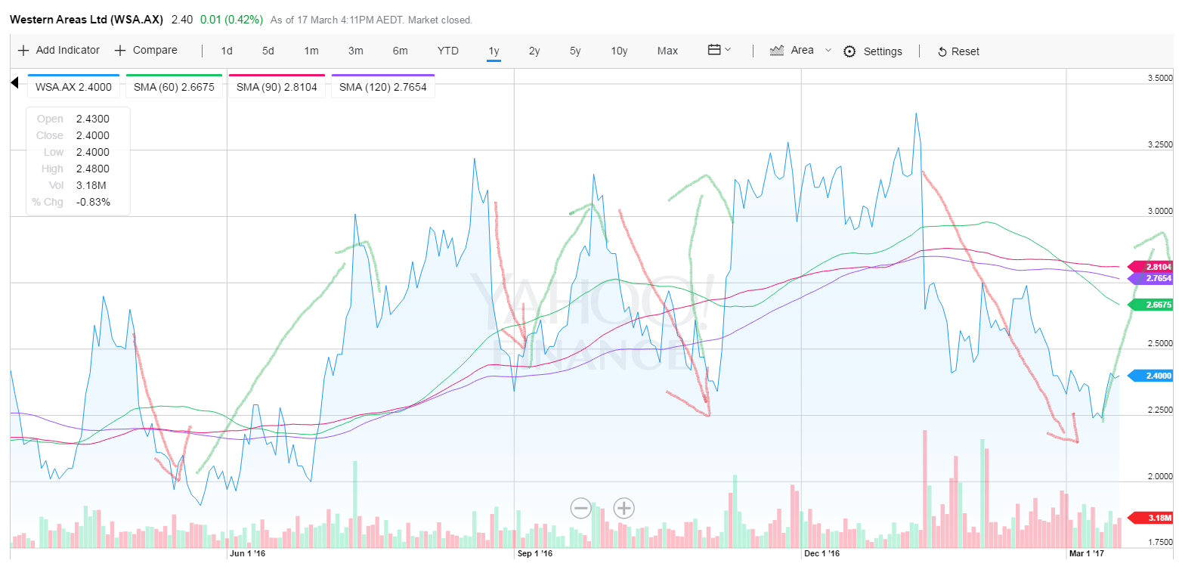Select the 3m time range
Image resolution: width=1179 pixels, height=579 pixels.
[x=356, y=51]
